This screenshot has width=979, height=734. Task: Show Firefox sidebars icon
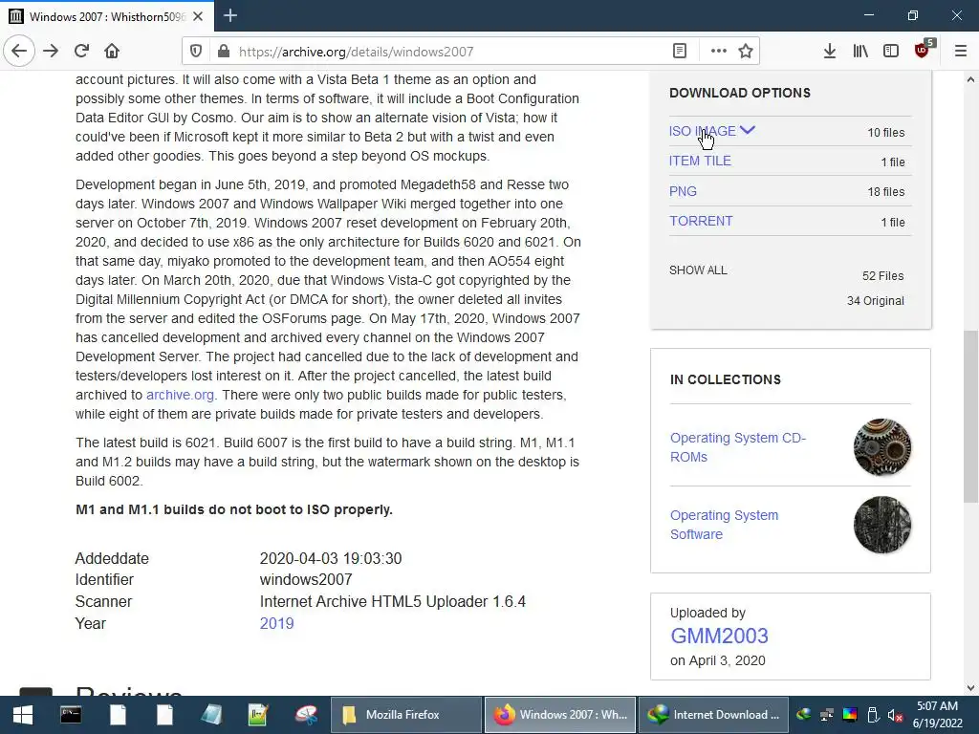pos(891,52)
